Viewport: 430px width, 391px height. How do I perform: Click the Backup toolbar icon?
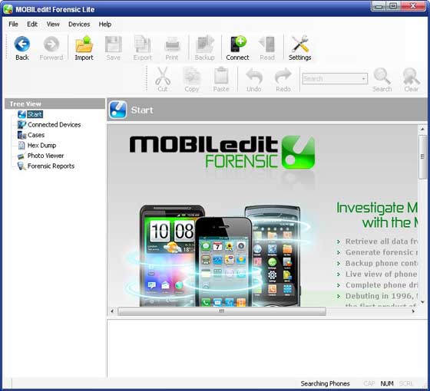204,44
